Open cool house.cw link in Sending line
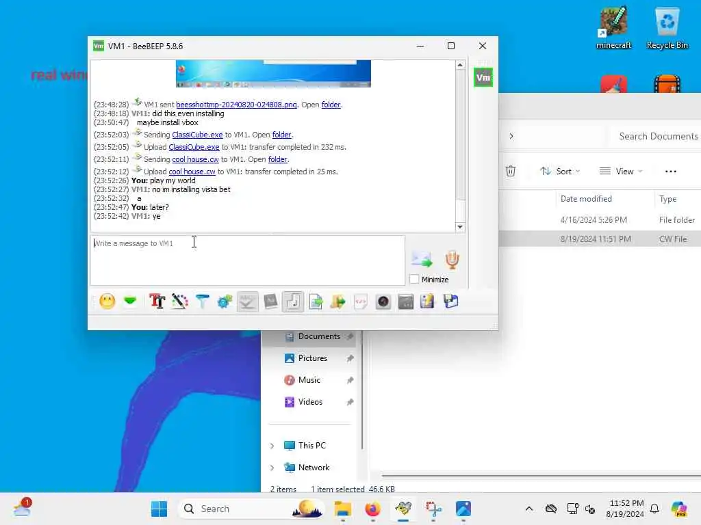 coord(195,159)
